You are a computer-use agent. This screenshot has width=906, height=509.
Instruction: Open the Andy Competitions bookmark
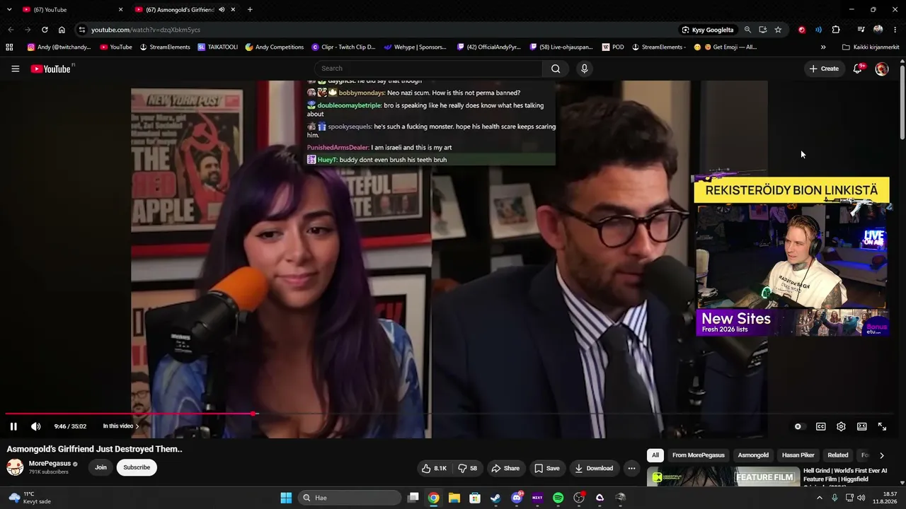[x=275, y=47]
